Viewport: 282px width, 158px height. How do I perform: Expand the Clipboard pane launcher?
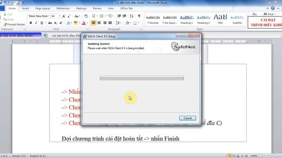point(25,29)
